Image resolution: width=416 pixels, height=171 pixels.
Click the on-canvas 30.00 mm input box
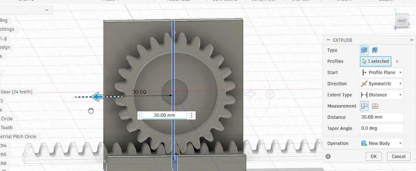(164, 115)
